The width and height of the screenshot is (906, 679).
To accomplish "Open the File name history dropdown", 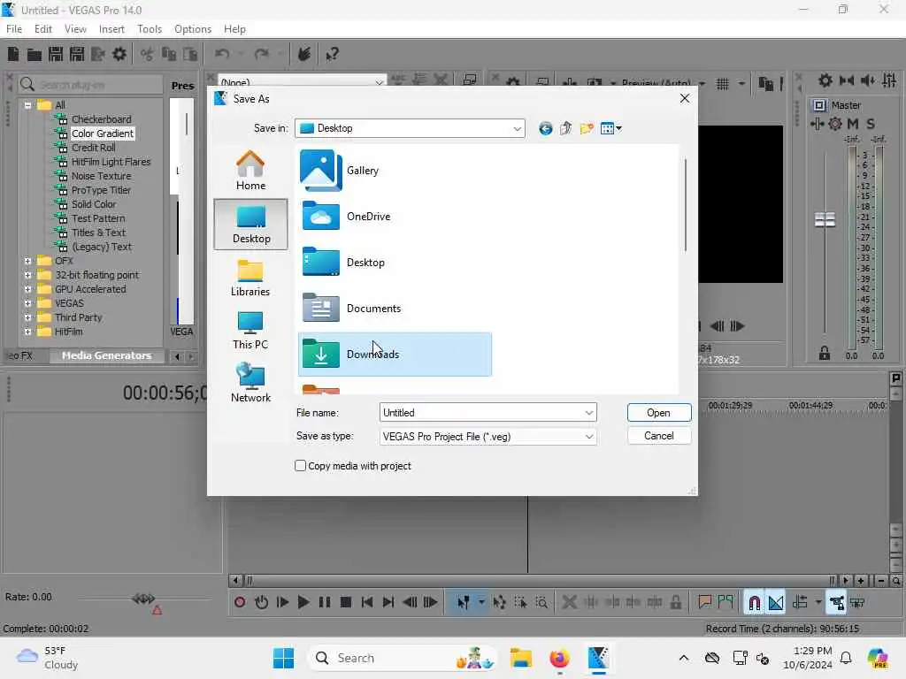I will pyautogui.click(x=588, y=413).
